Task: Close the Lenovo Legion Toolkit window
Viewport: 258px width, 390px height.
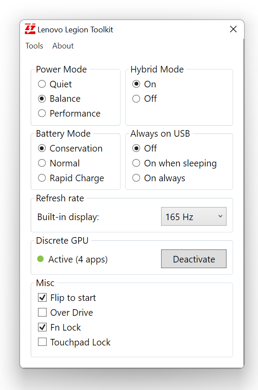Action: coord(233,29)
